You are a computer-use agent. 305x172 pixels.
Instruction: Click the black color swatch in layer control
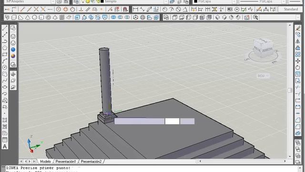102,1
